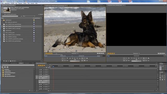167x94 pixels.
Task: Click the Project panel search field
Action: click(x=10, y=16)
